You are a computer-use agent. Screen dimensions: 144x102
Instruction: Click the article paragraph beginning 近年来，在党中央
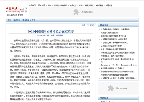51,72
